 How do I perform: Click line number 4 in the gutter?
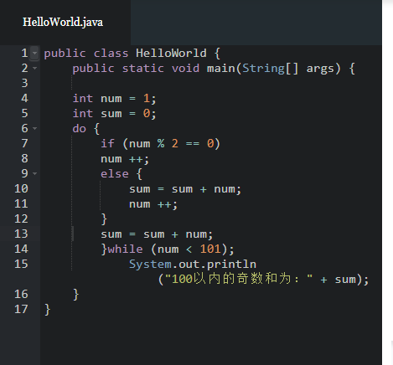click(24, 98)
